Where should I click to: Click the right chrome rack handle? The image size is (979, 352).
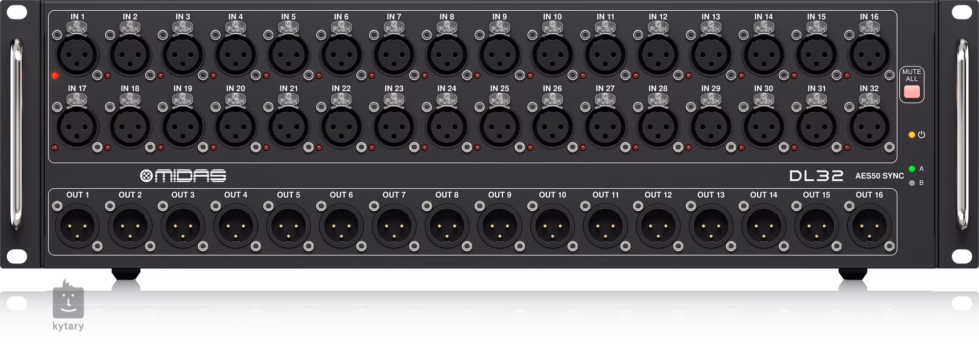962,134
